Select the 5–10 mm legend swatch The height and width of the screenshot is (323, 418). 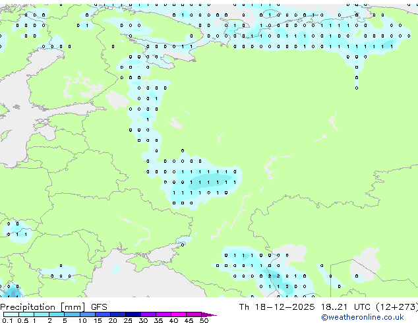[x=72, y=314]
